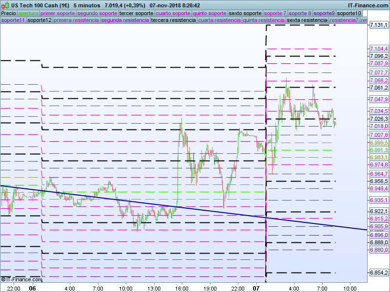Click the 5 minutos timeframe label
The width and height of the screenshot is (390, 292).
87,5
